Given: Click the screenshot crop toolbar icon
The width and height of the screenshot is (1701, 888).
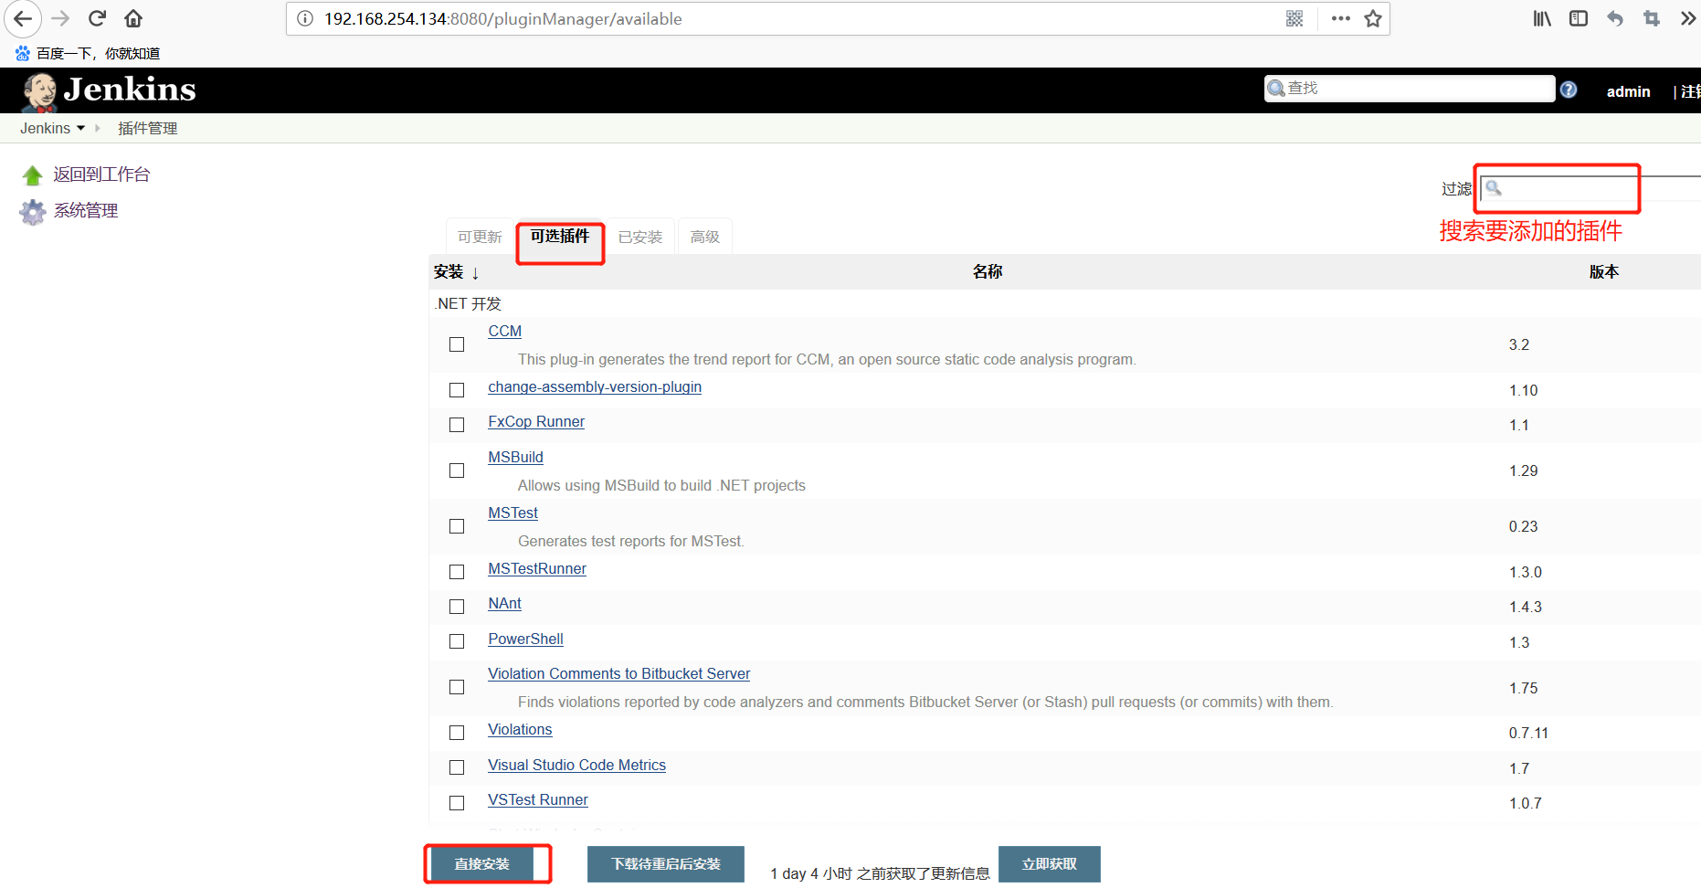Looking at the screenshot, I should 1652,18.
